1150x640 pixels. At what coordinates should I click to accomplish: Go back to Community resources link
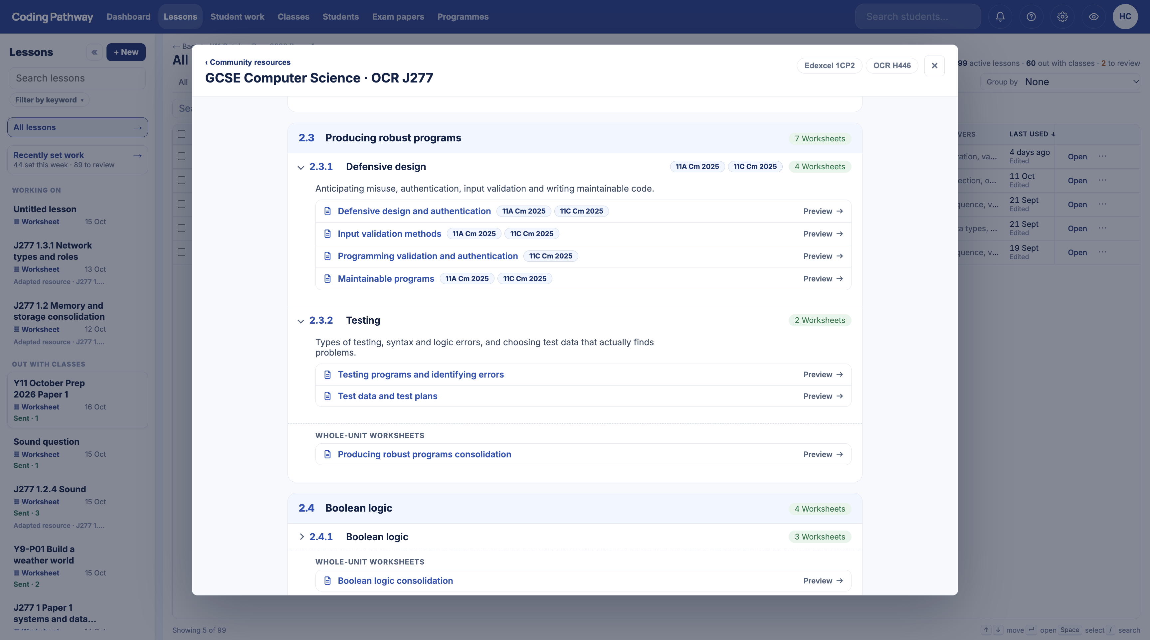(248, 63)
